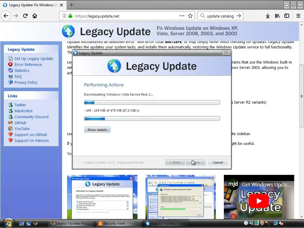This screenshot has width=304, height=228.
Task: Open Set Up Legacy Update link
Action: point(34,58)
